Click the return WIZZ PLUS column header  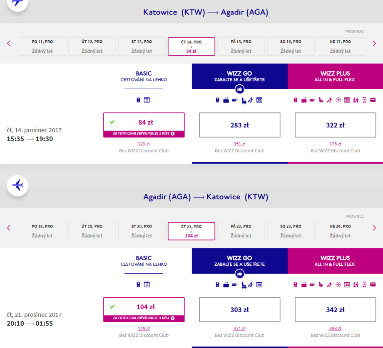click(335, 261)
